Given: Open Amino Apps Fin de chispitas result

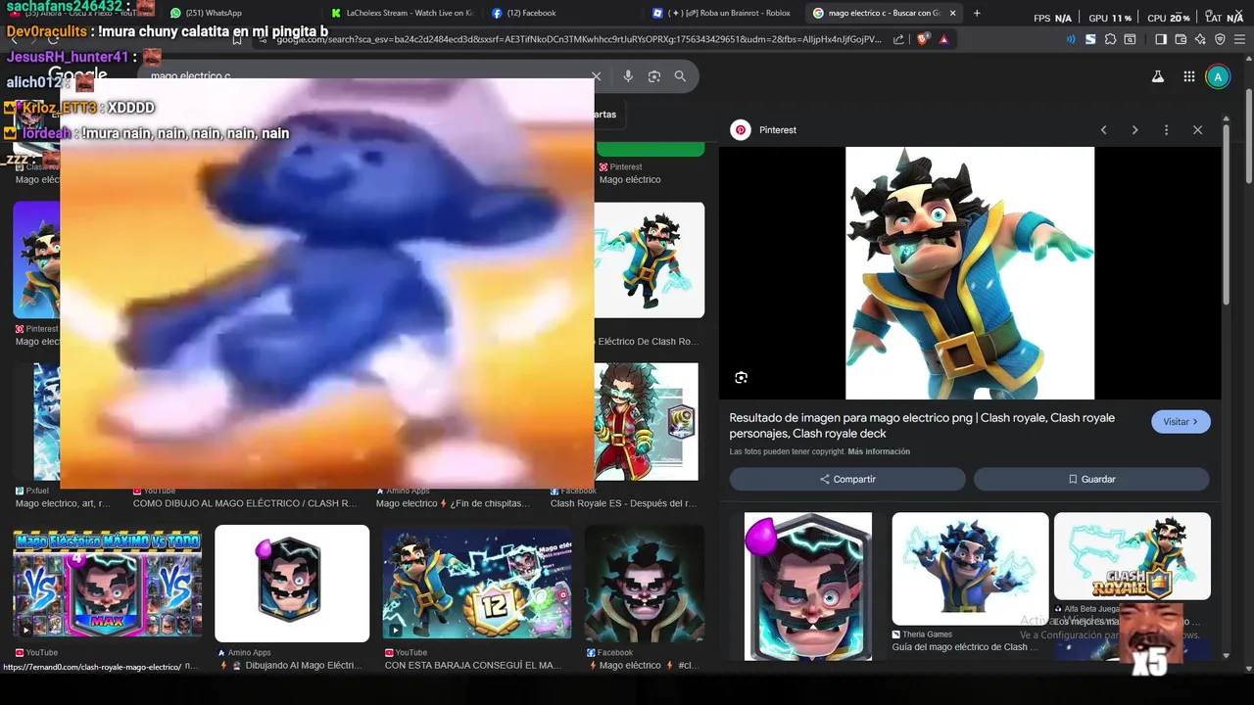Looking at the screenshot, I should (x=453, y=503).
